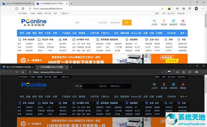Image resolution: width=207 pixels, height=127 pixels.
Task: Open 下载中心 in the light-theme blue navbar
Action: pos(105,33)
